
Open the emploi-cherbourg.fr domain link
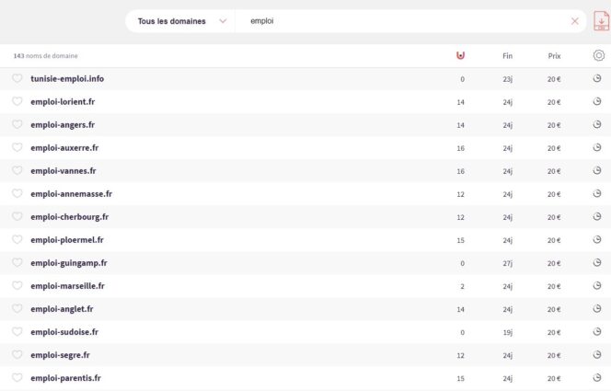click(x=69, y=217)
